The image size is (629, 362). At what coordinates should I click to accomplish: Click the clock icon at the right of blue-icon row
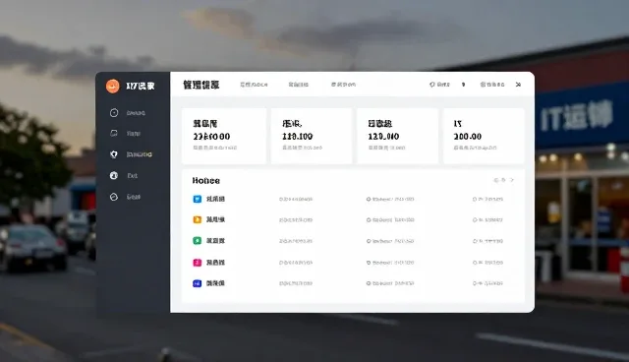(475, 199)
